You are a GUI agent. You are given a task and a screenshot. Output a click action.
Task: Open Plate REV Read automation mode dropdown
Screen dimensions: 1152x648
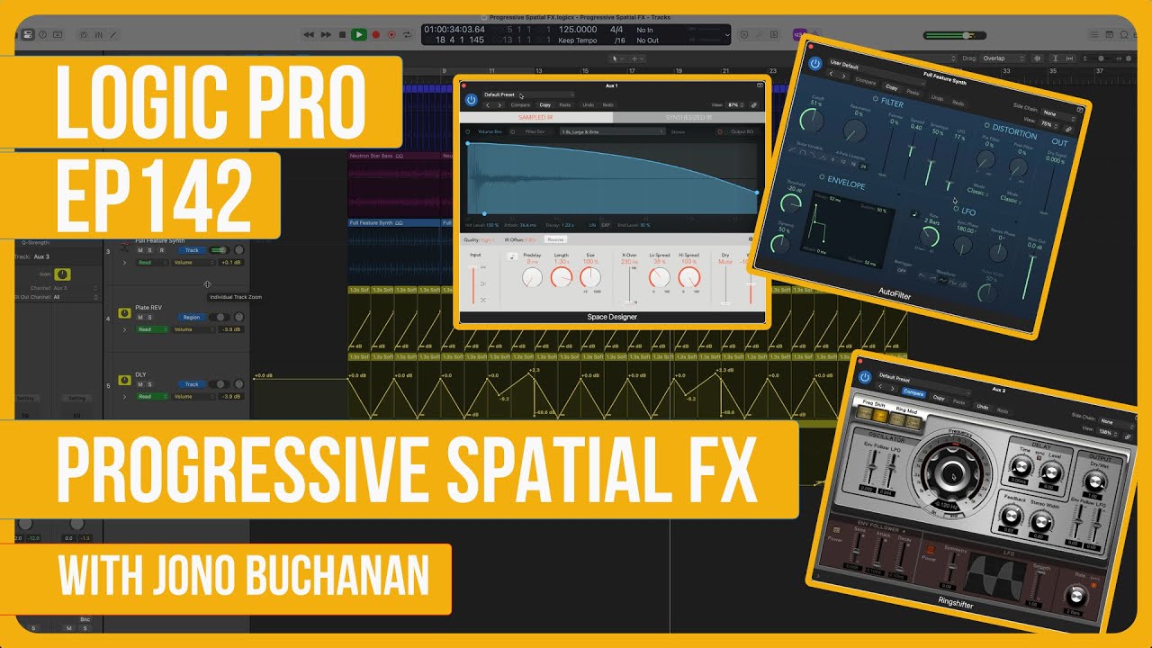pyautogui.click(x=151, y=329)
